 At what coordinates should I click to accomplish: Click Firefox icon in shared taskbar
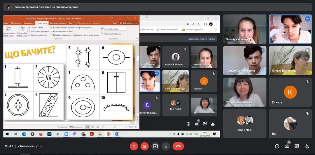coord(41,134)
